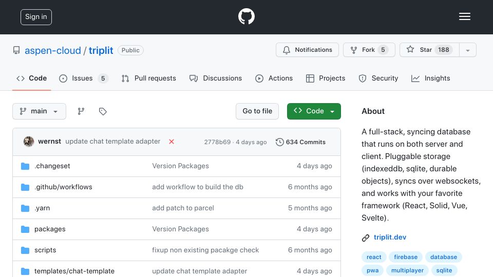The image size is (493, 277).
Task: Select the pwa topic tag
Action: (x=373, y=270)
